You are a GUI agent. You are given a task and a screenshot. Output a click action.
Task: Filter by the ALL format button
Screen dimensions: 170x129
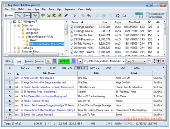[x=11, y=68]
